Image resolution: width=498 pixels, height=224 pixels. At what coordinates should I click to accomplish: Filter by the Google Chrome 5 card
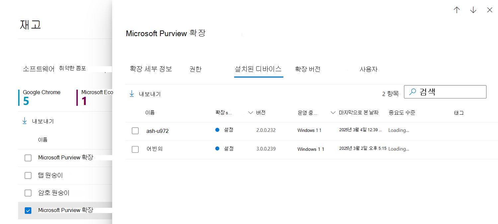click(x=40, y=98)
